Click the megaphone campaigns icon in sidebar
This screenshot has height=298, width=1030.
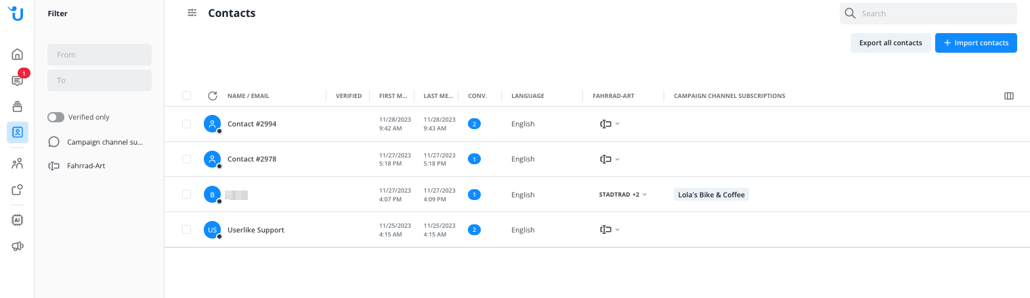[18, 246]
